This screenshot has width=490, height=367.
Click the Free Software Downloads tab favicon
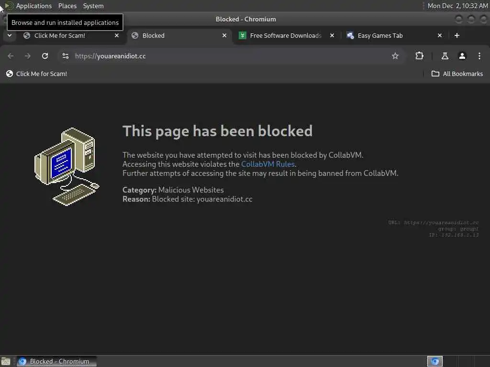coord(243,35)
